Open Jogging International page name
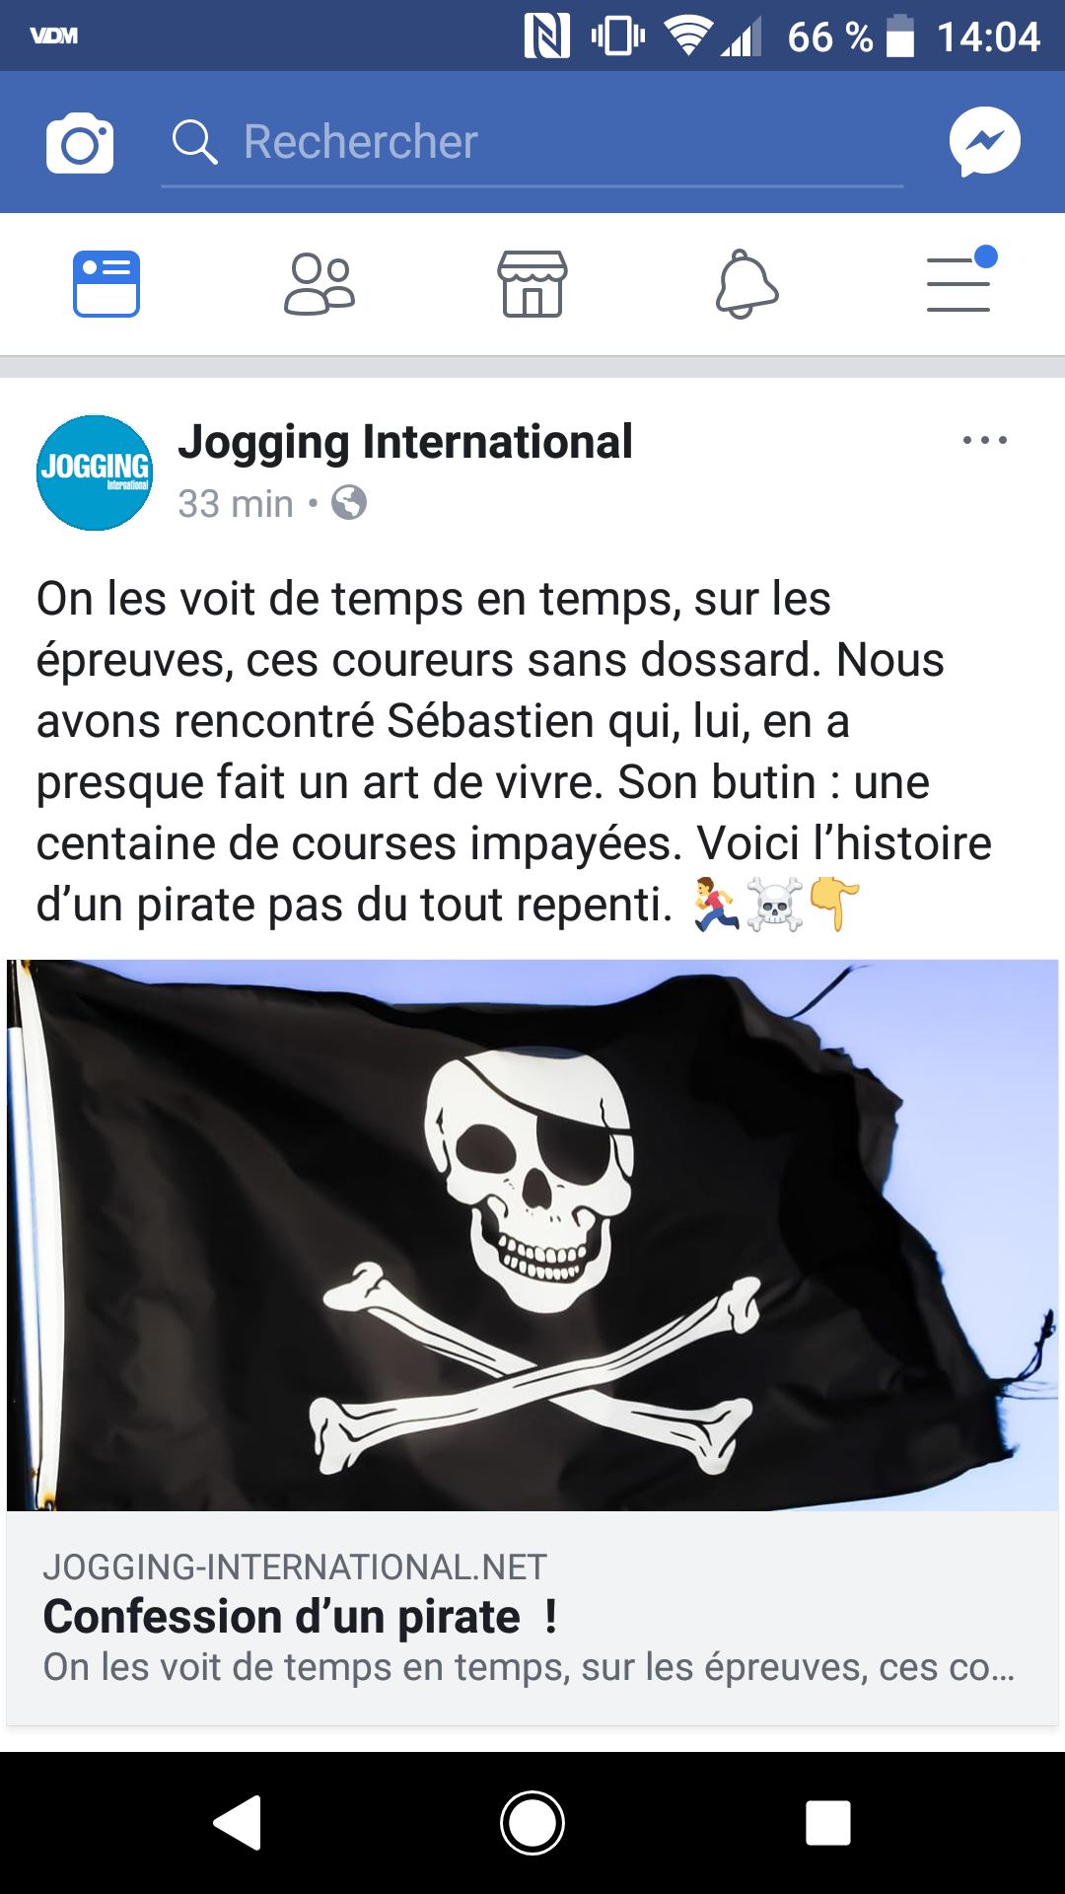The height and width of the screenshot is (1894, 1065). click(405, 442)
